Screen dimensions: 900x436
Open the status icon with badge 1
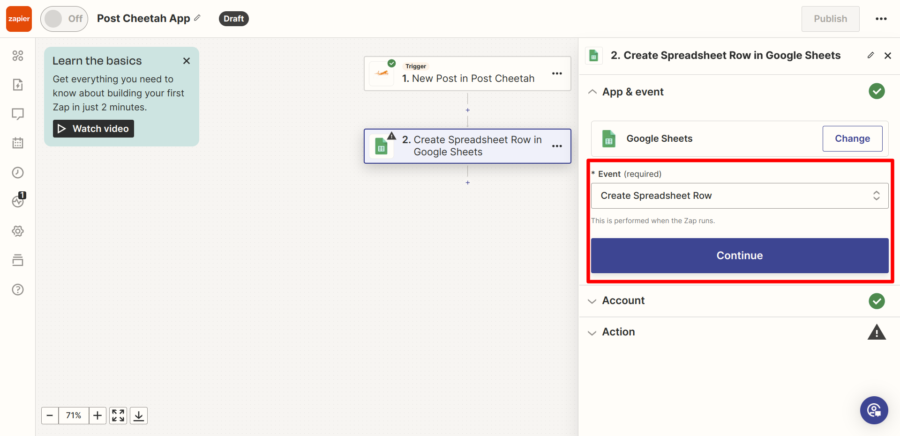click(x=18, y=200)
